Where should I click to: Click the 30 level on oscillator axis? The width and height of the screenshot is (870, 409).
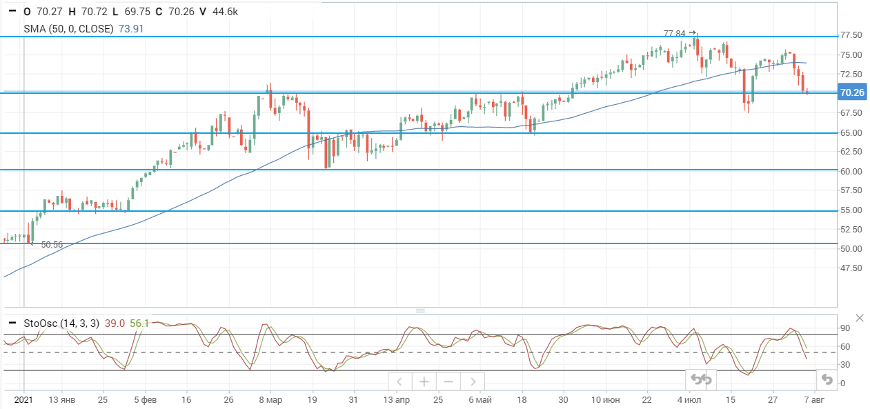coord(844,365)
